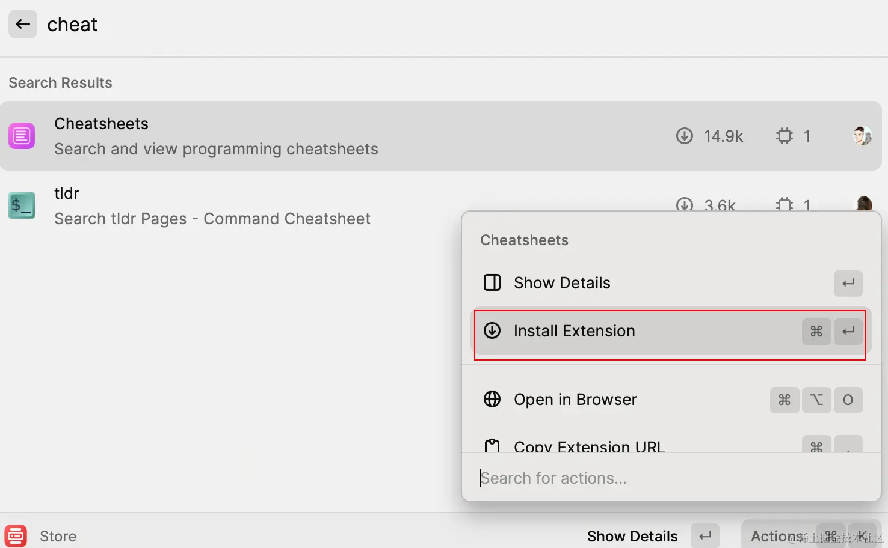
Task: Click the pink Cheatsheets extension icon
Action: click(x=22, y=136)
